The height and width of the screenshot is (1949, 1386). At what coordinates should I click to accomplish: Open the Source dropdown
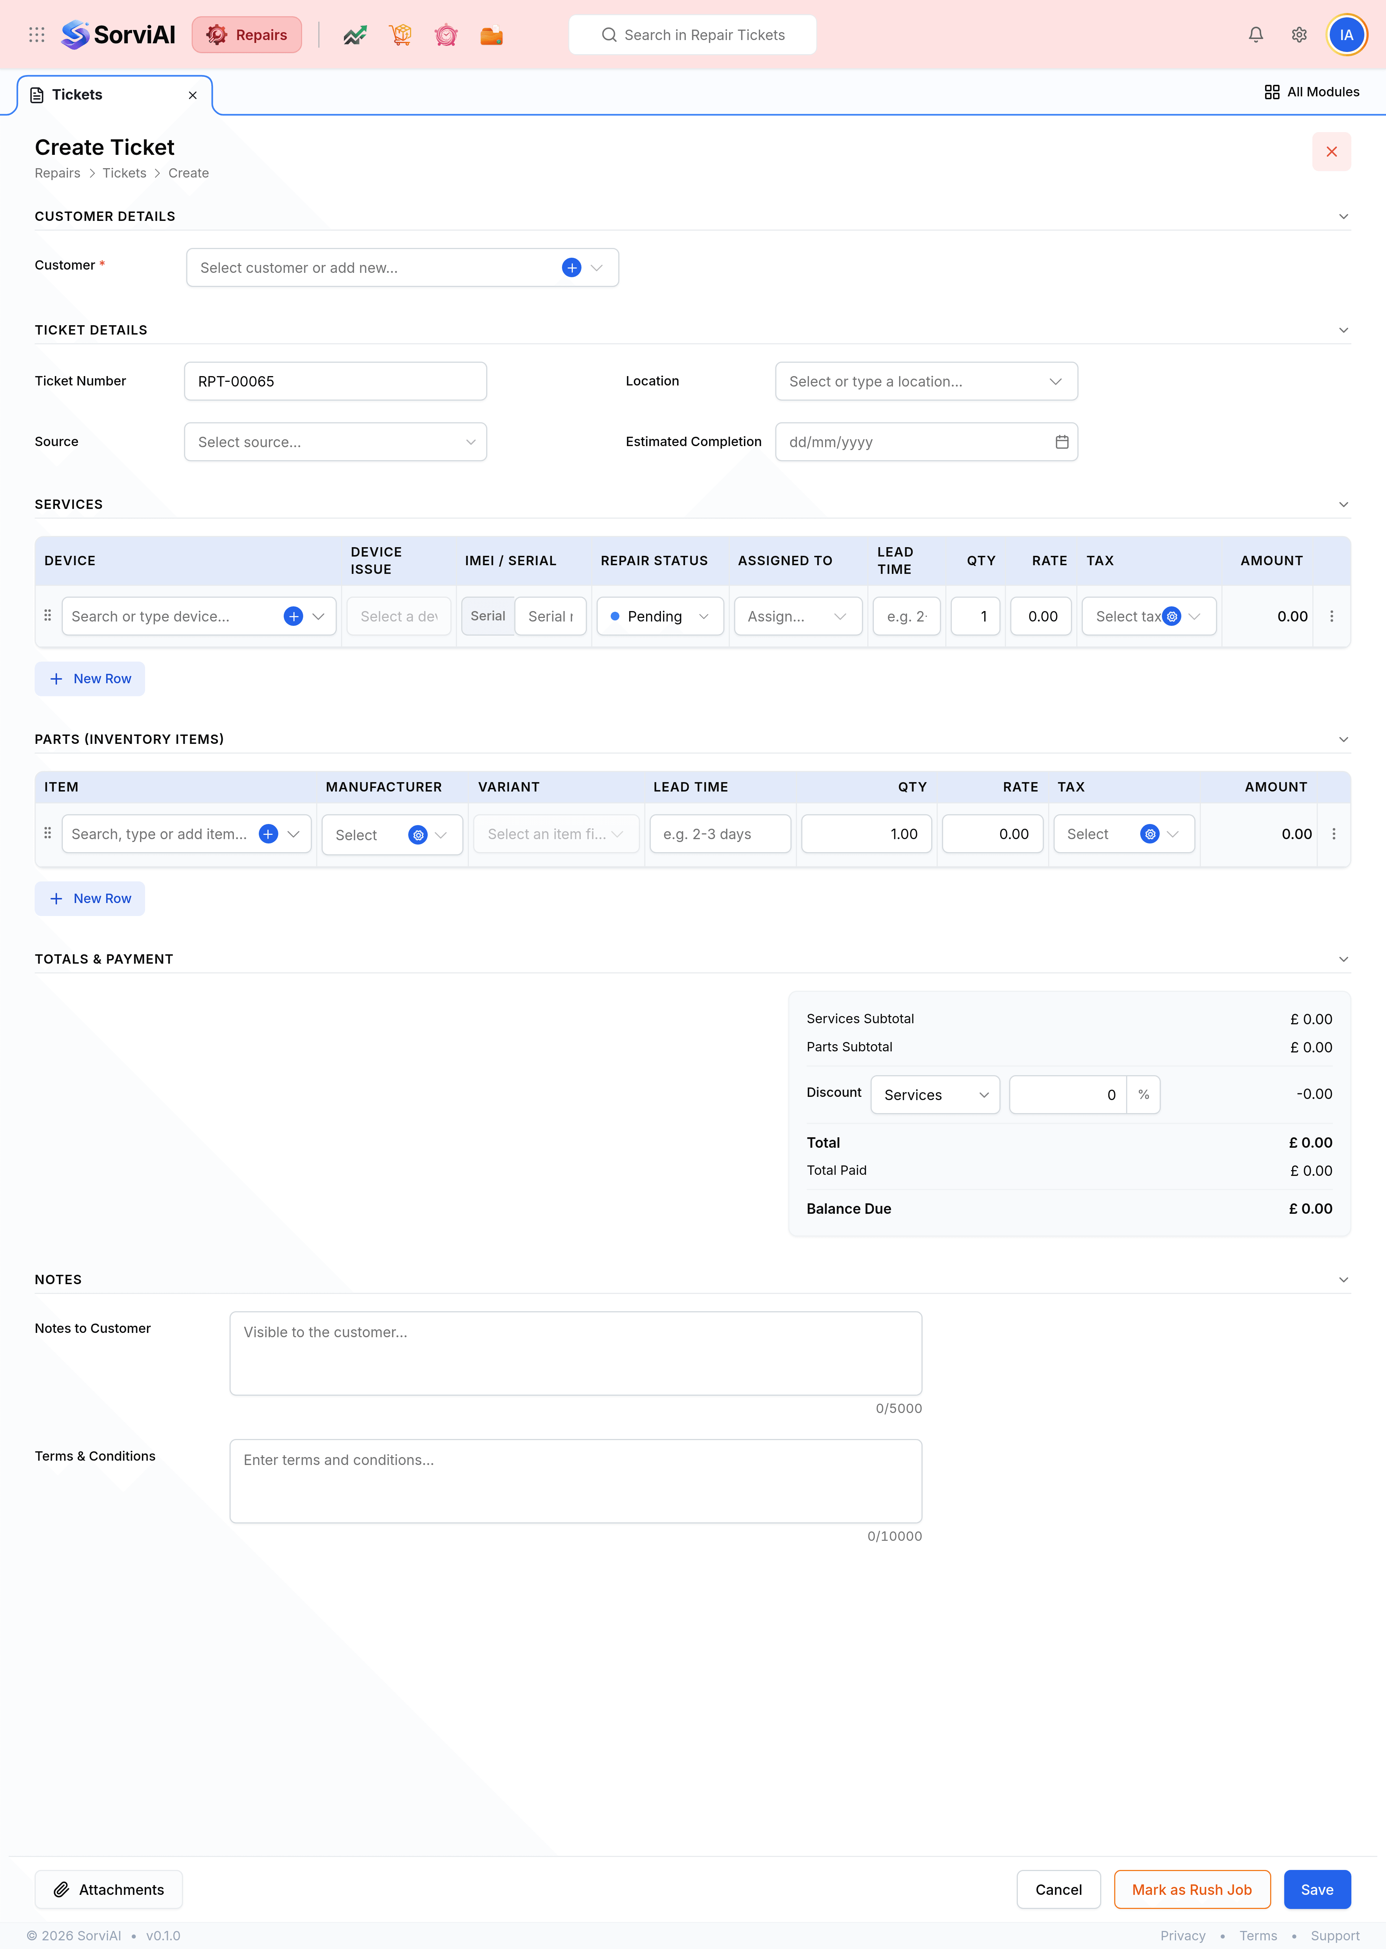click(x=335, y=442)
